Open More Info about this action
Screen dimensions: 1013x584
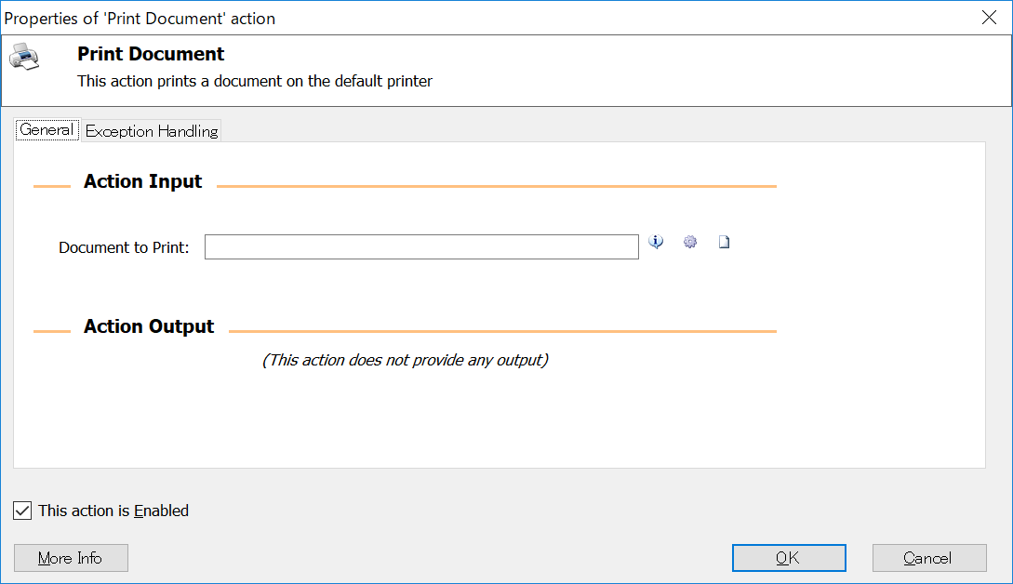point(71,558)
